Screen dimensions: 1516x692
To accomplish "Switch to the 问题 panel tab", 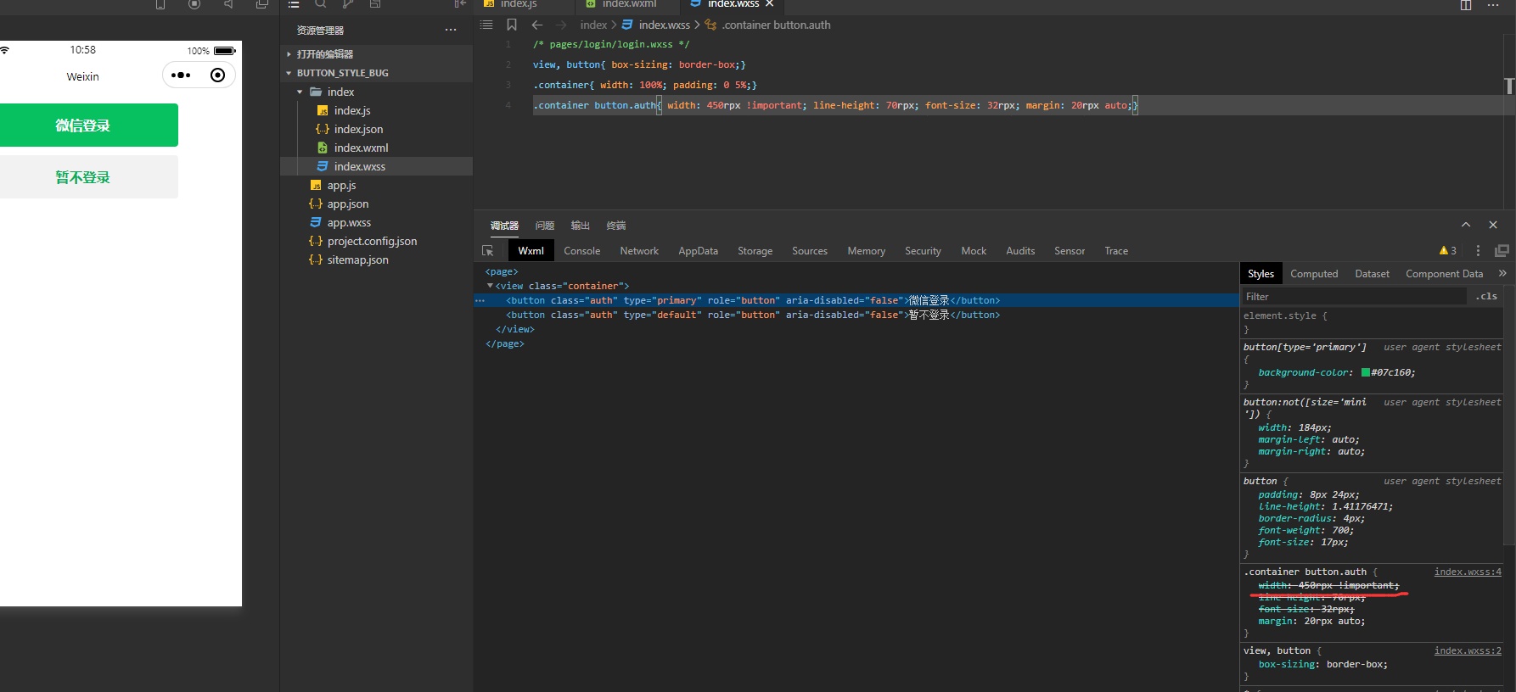I will point(545,226).
